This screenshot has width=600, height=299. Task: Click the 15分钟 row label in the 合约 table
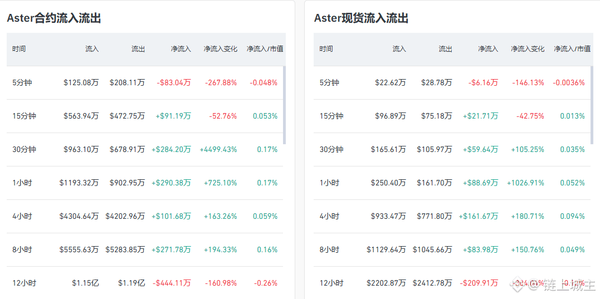(24, 116)
